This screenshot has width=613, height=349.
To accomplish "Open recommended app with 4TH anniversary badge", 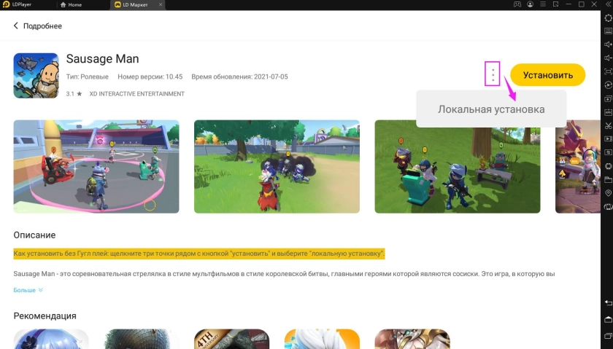I will click(x=232, y=339).
